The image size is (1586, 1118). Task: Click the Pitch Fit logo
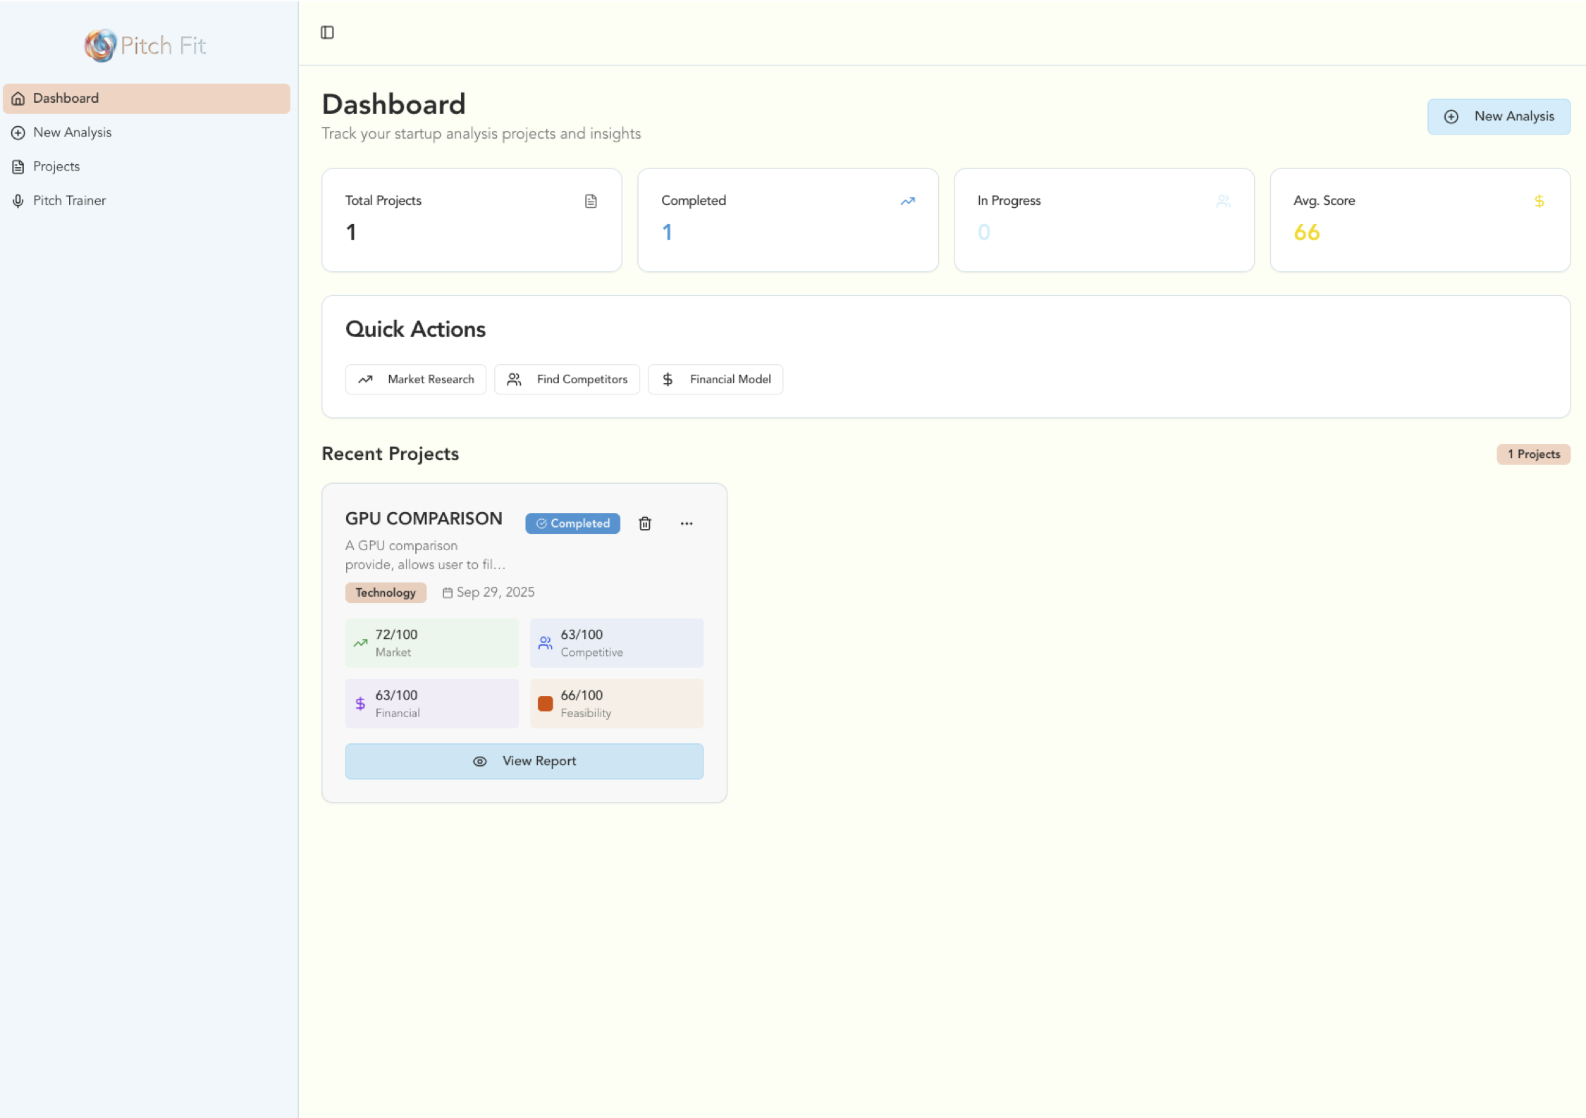tap(145, 45)
